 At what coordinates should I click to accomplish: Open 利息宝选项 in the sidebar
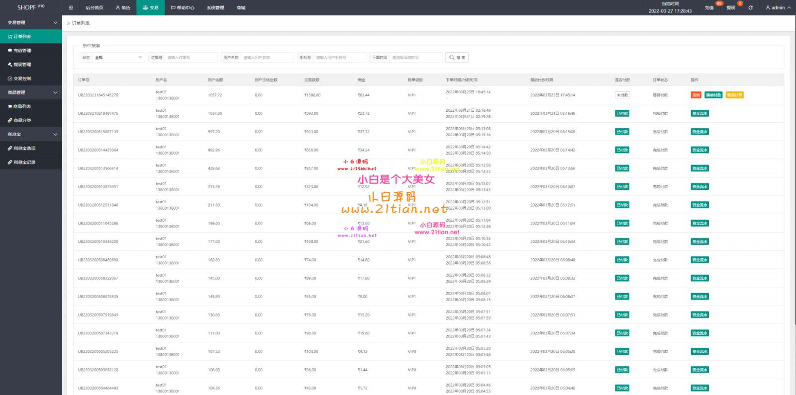31,148
